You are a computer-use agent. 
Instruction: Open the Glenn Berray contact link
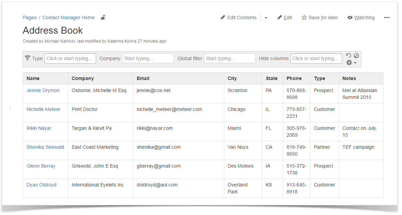coord(41,166)
